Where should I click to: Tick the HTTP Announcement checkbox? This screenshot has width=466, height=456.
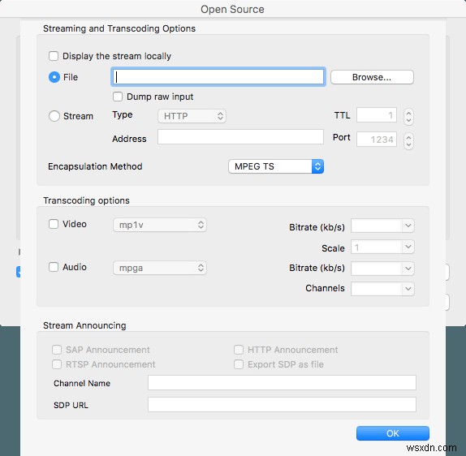239,350
